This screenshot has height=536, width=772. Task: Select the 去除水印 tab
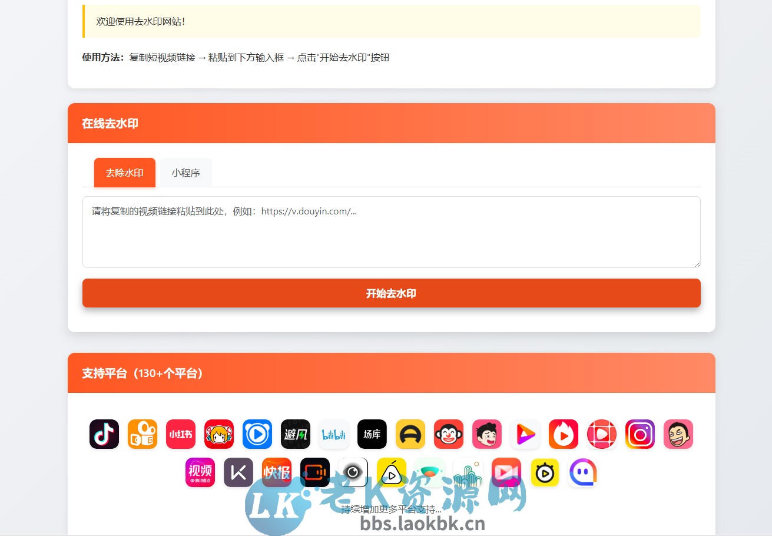tap(125, 173)
